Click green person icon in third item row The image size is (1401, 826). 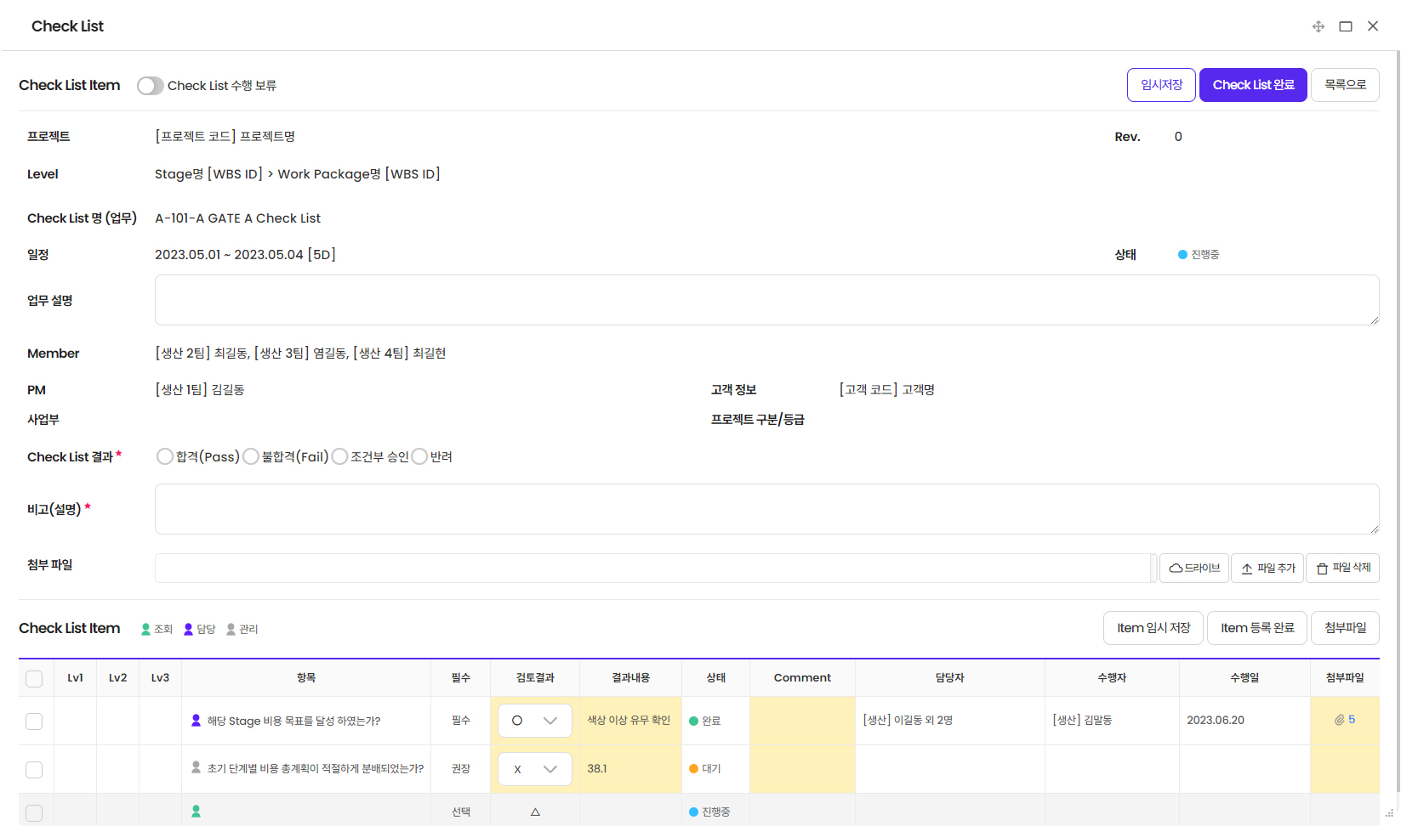tap(196, 812)
